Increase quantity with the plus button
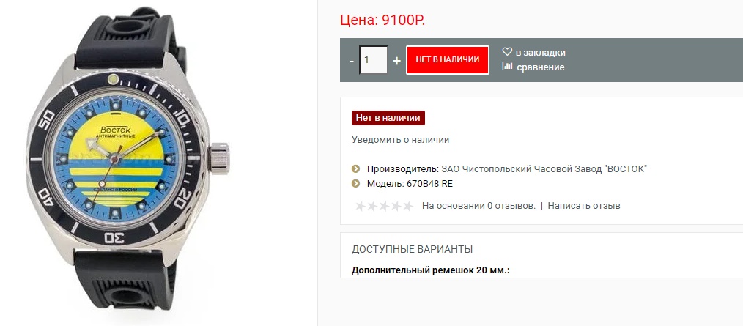 [x=396, y=61]
